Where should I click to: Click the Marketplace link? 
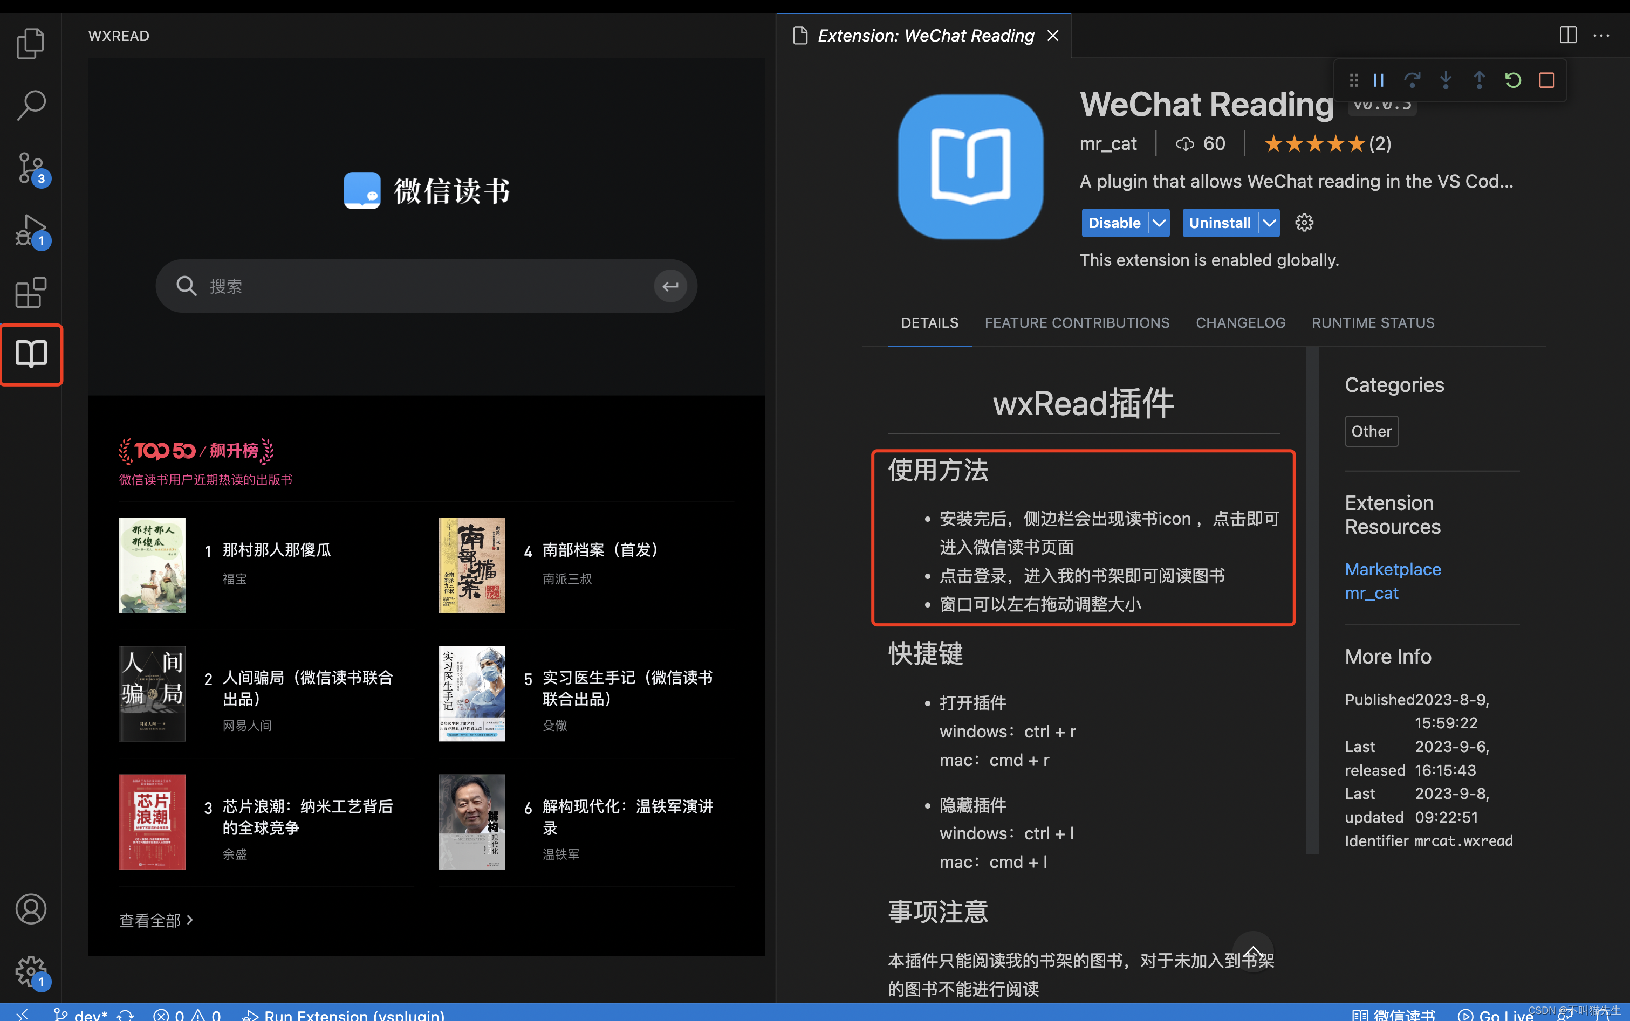(x=1392, y=567)
